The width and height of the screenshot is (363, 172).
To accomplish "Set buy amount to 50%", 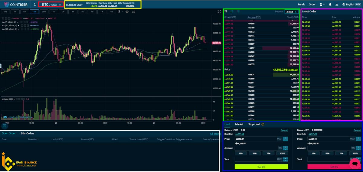I will point(254,154).
